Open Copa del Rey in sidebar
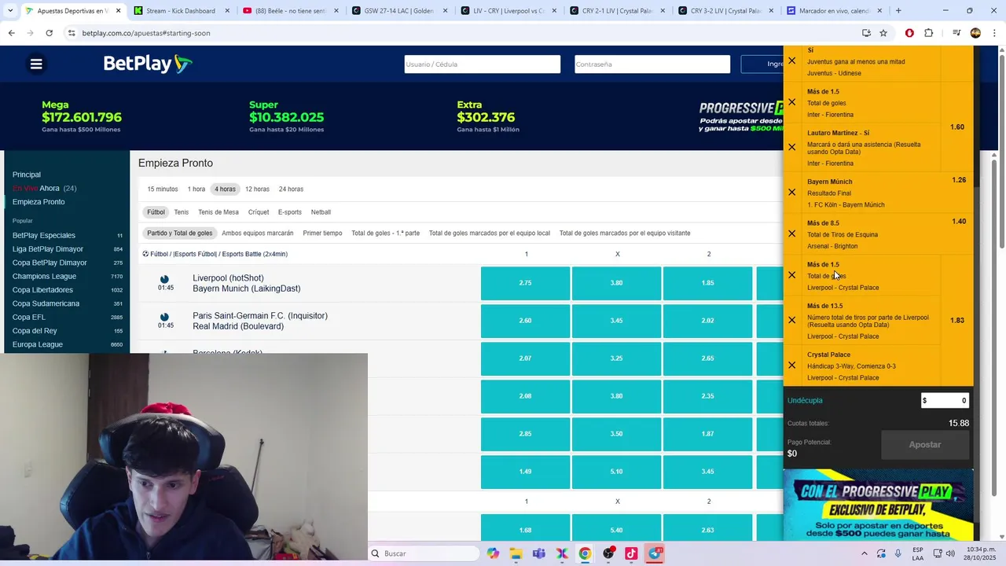This screenshot has width=1006, height=566. (35, 331)
